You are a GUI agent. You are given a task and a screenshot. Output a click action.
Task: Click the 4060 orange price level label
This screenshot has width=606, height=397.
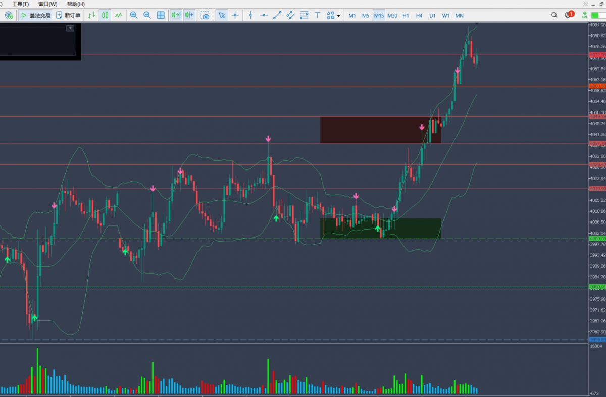[x=597, y=86]
